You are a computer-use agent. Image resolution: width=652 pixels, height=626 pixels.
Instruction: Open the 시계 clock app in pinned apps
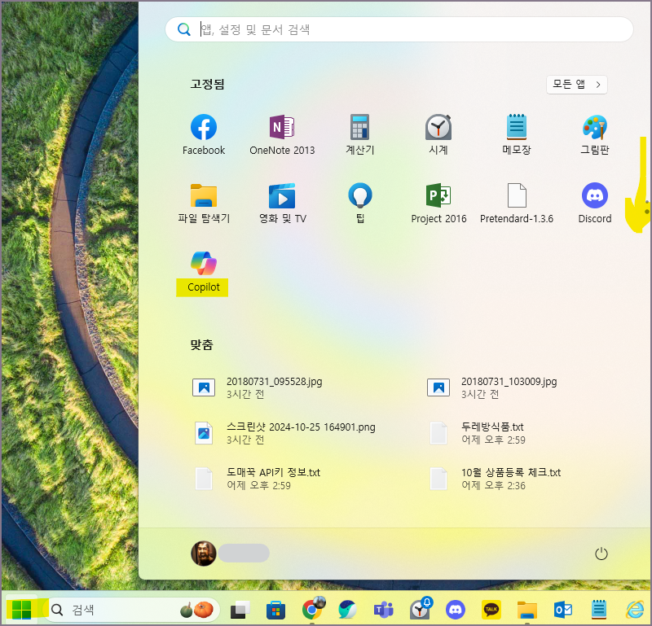438,134
